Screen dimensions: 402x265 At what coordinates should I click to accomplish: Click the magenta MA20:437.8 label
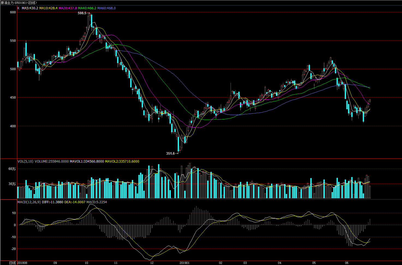tap(68, 8)
